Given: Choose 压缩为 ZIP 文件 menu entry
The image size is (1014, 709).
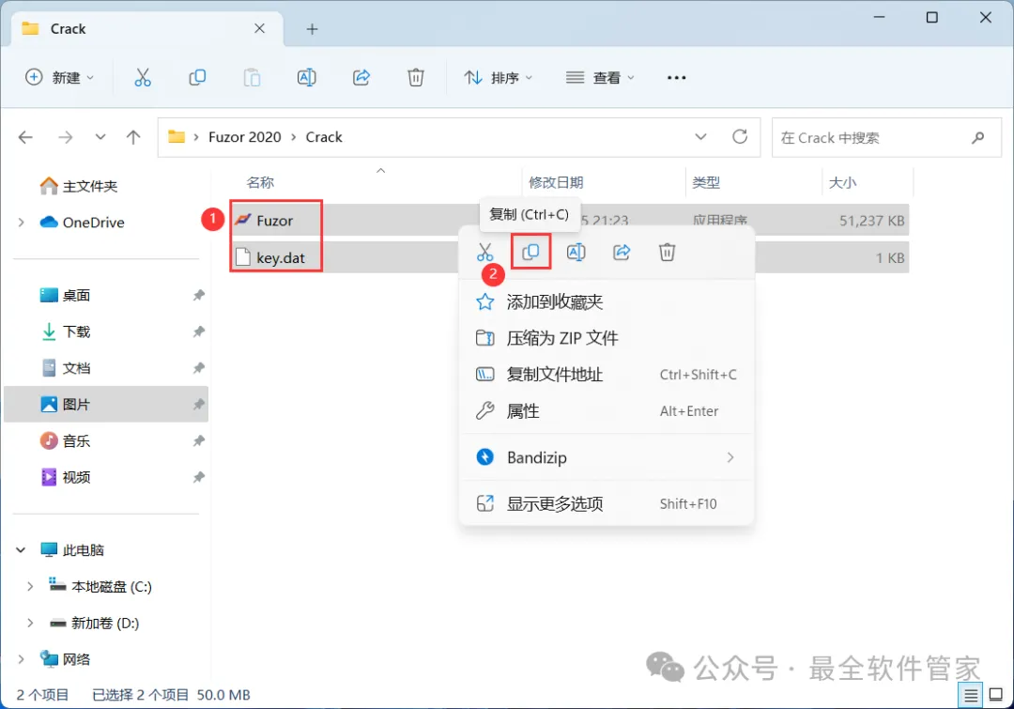Looking at the screenshot, I should [607, 338].
